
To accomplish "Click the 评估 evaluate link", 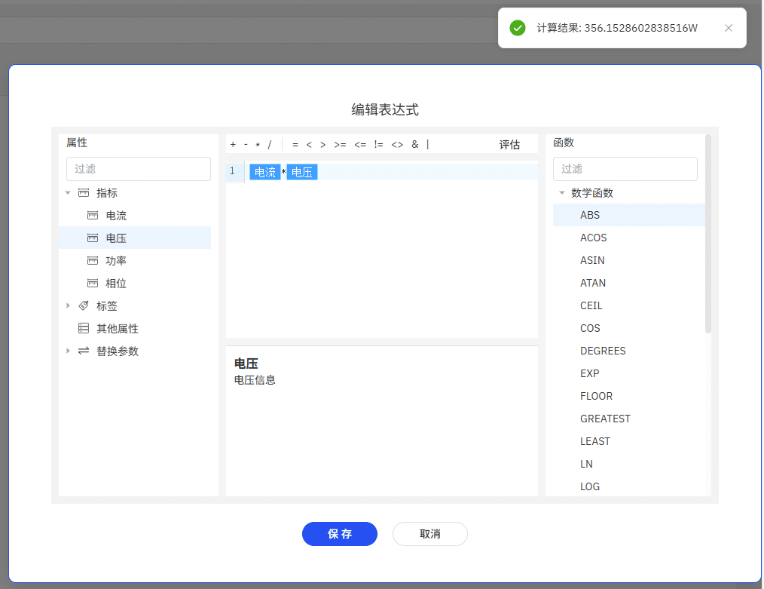I will pyautogui.click(x=510, y=145).
